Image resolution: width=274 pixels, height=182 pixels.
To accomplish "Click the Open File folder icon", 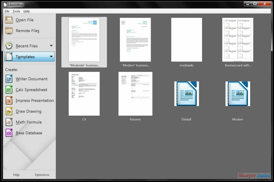I will point(9,20).
